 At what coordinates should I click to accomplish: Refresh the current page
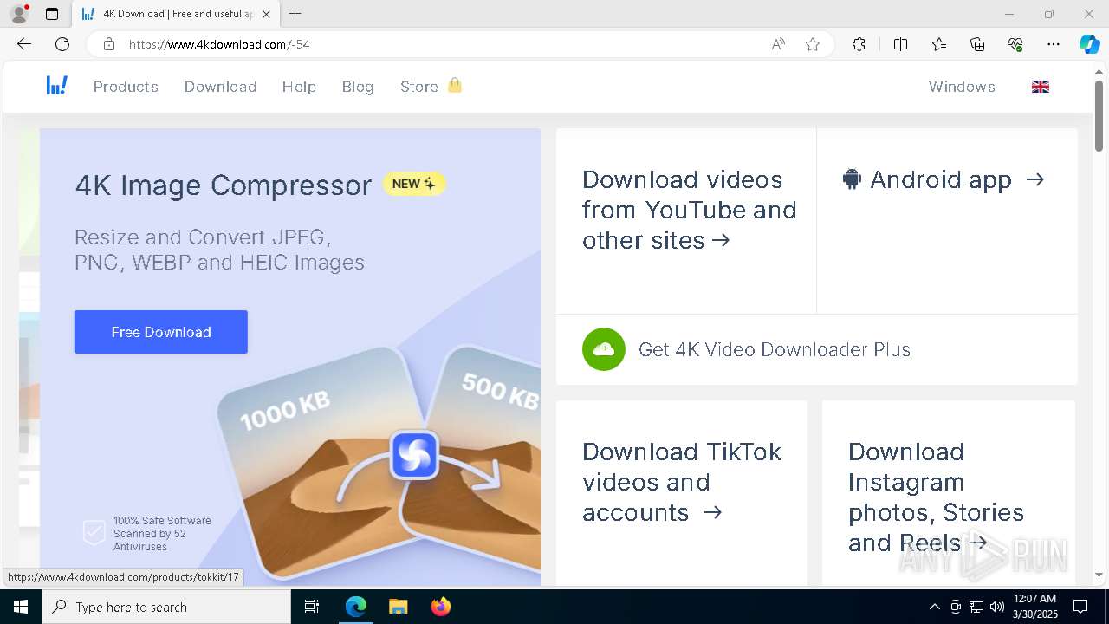62,44
